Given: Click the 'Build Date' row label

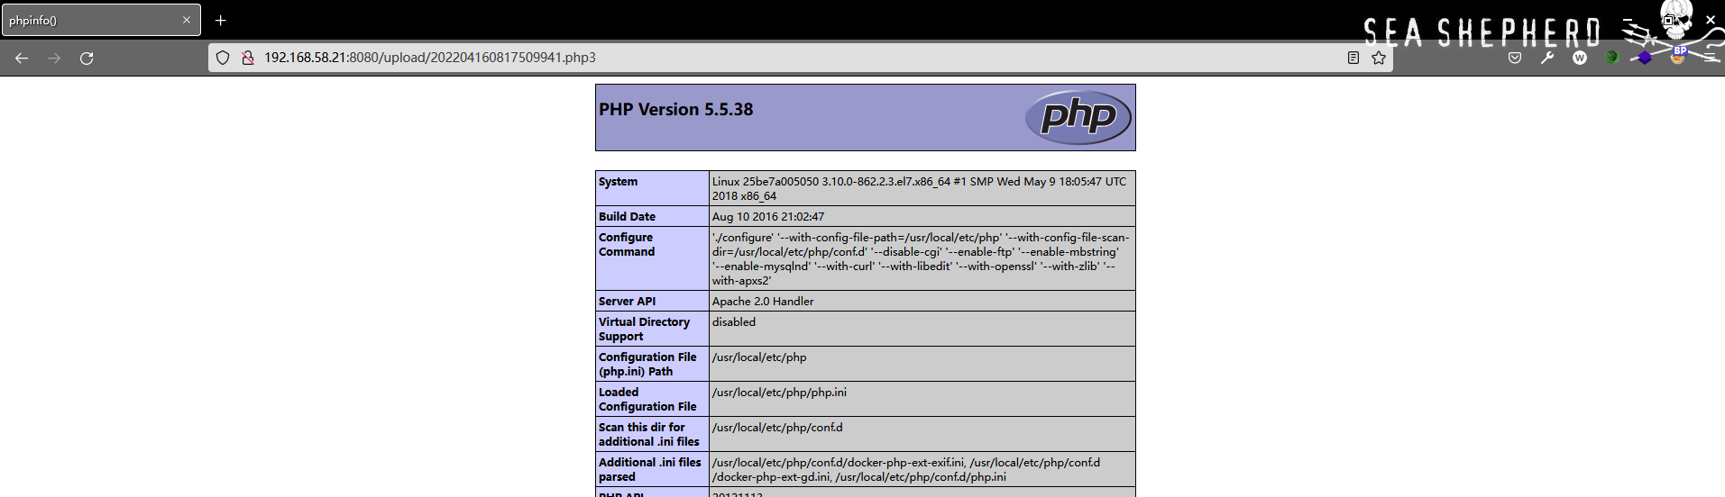Looking at the screenshot, I should pos(627,217).
